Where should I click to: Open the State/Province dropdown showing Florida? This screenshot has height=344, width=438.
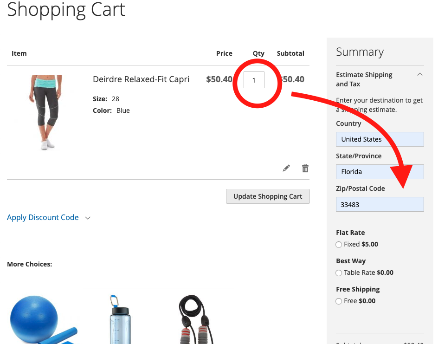point(380,172)
